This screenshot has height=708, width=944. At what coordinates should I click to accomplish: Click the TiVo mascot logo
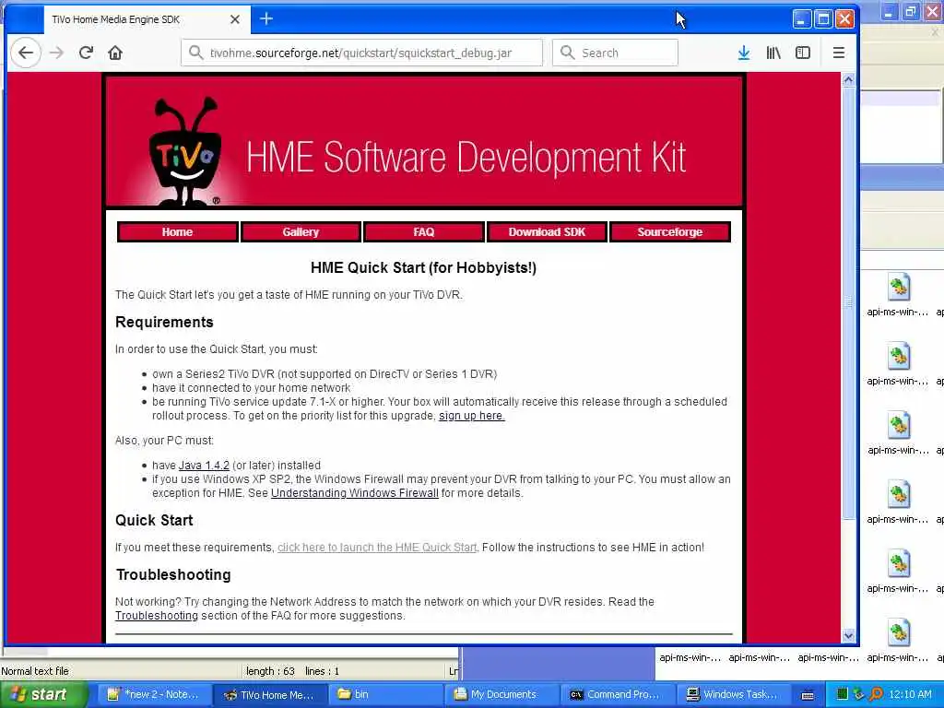184,152
